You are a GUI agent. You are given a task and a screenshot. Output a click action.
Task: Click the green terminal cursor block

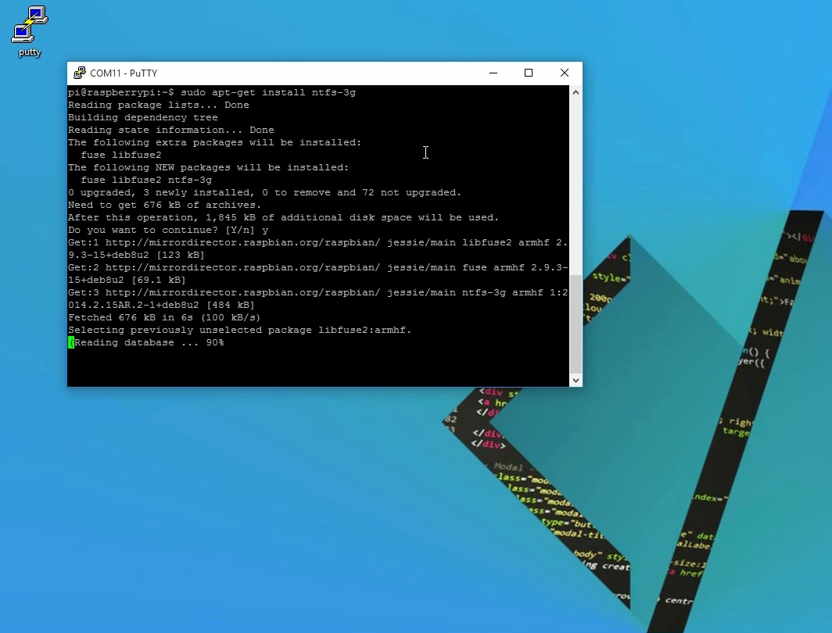click(71, 343)
